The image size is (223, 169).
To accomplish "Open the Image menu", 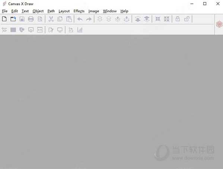I will coord(94,11).
